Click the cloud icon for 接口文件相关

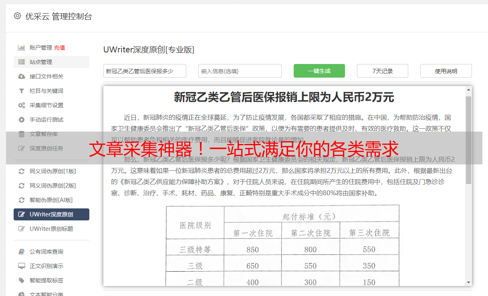tap(22, 76)
